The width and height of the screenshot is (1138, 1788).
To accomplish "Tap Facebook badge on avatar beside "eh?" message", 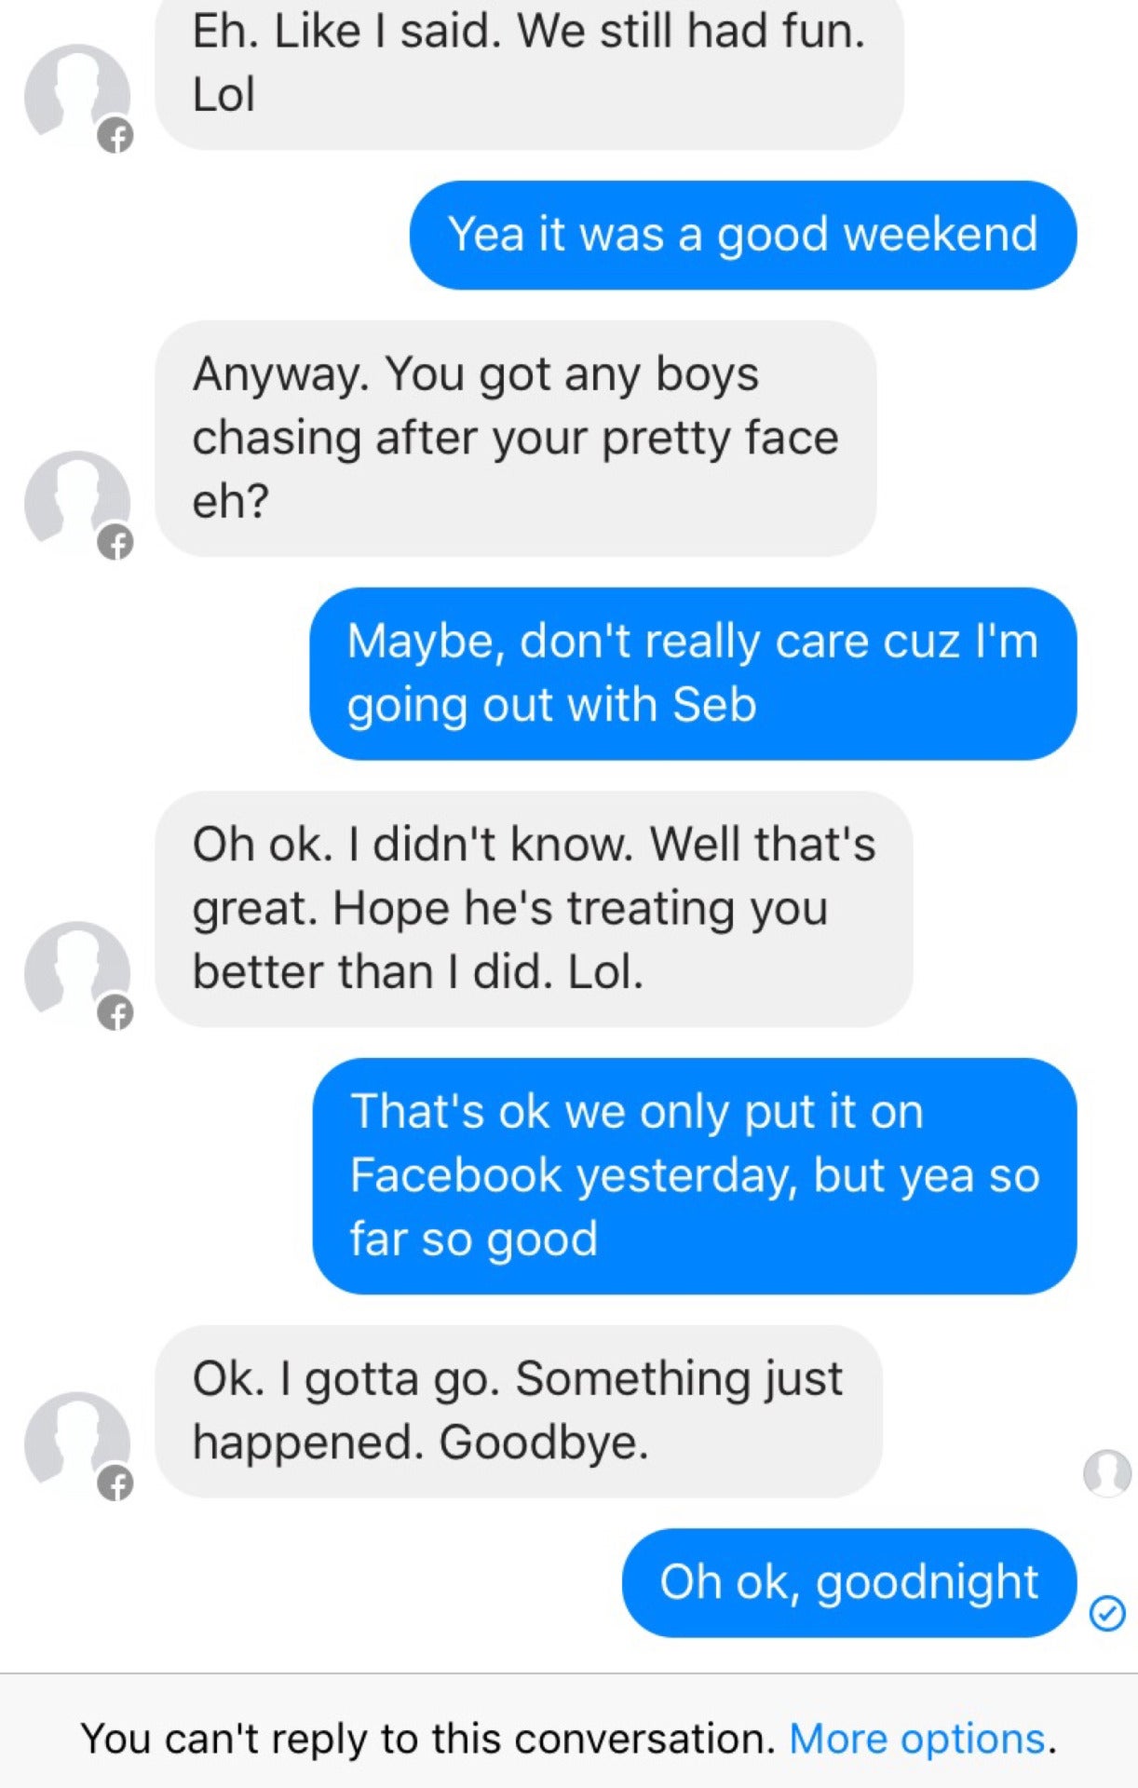I will coord(115,542).
